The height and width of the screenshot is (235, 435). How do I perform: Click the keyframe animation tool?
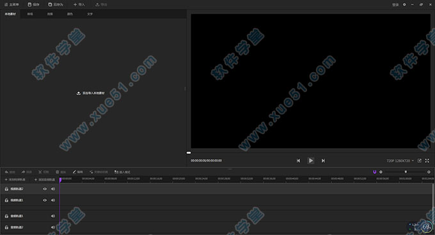(x=99, y=172)
